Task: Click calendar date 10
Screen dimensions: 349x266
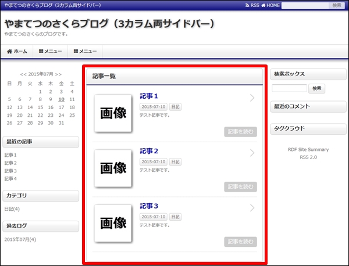Action: point(61,99)
